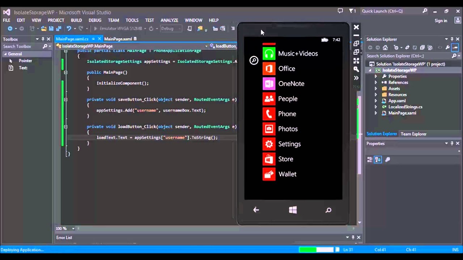The width and height of the screenshot is (463, 260).
Task: Select Pointer item in Toolbox
Action: tap(25, 61)
